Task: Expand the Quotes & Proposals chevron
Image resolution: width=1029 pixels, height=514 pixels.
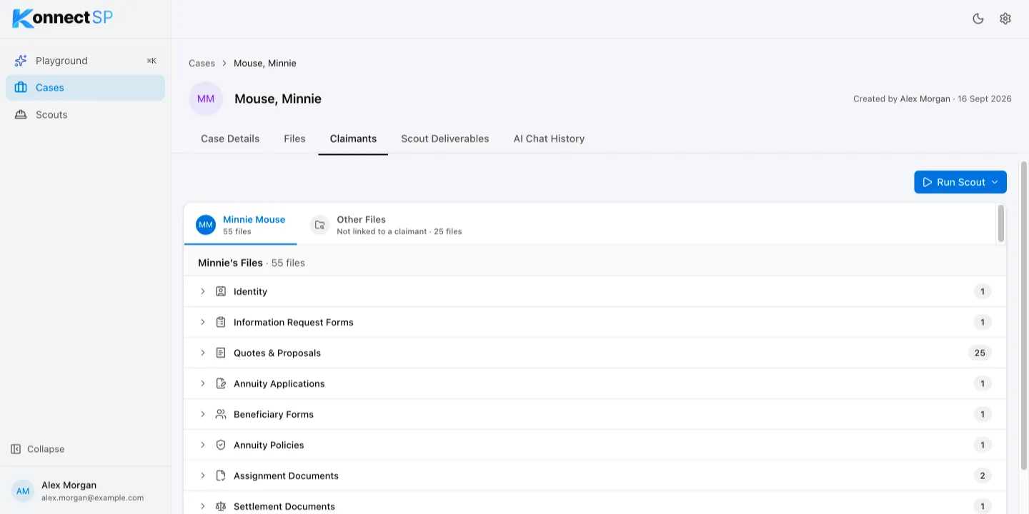Action: pos(203,353)
